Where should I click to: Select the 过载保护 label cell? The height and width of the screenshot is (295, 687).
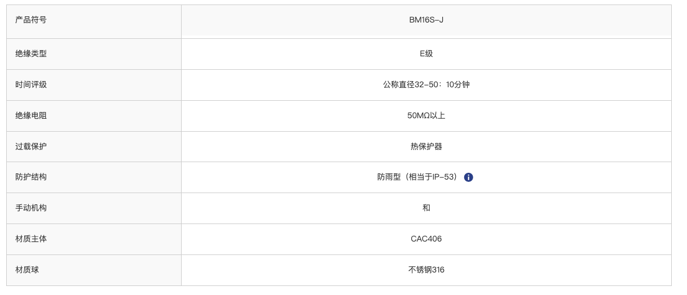[94, 146]
